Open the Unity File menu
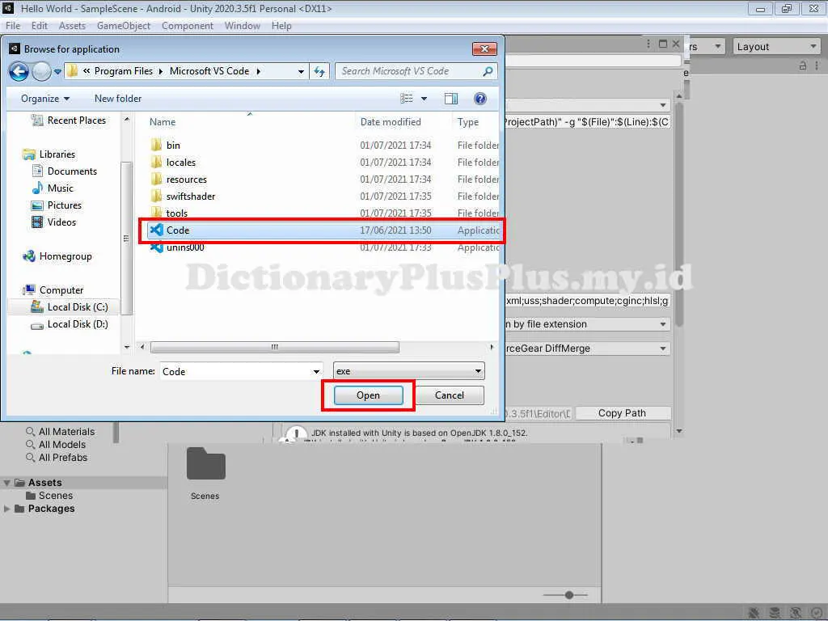Image resolution: width=828 pixels, height=621 pixels. click(x=13, y=26)
